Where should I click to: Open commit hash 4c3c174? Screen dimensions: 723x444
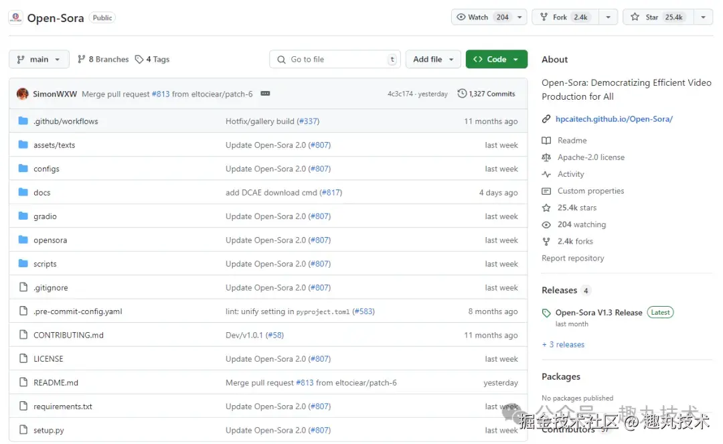tap(400, 94)
